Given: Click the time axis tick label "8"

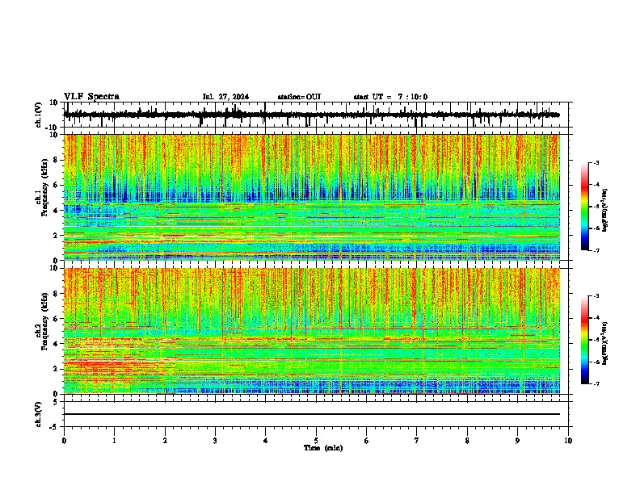Looking at the screenshot, I should point(467,441).
